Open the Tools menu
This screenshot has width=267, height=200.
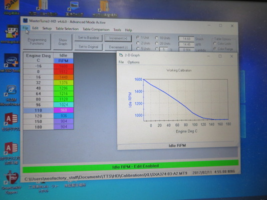click(117, 30)
